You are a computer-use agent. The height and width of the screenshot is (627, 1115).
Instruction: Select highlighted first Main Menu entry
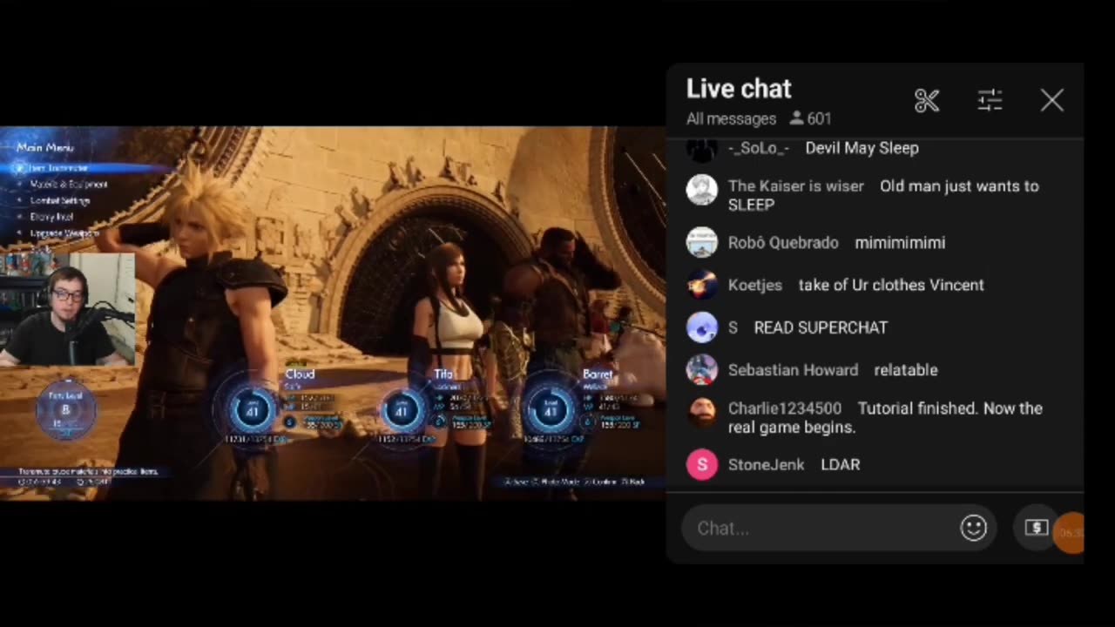[x=59, y=168]
